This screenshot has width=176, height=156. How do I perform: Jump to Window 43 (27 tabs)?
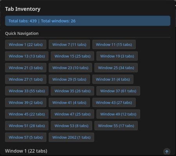pyautogui.click(x=114, y=103)
